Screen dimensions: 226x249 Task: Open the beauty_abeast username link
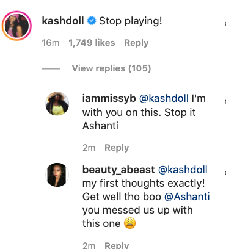point(118,170)
